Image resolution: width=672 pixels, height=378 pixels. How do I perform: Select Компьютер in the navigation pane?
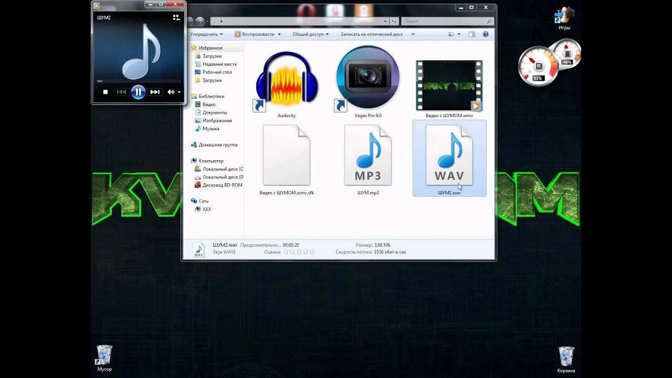[x=211, y=161]
